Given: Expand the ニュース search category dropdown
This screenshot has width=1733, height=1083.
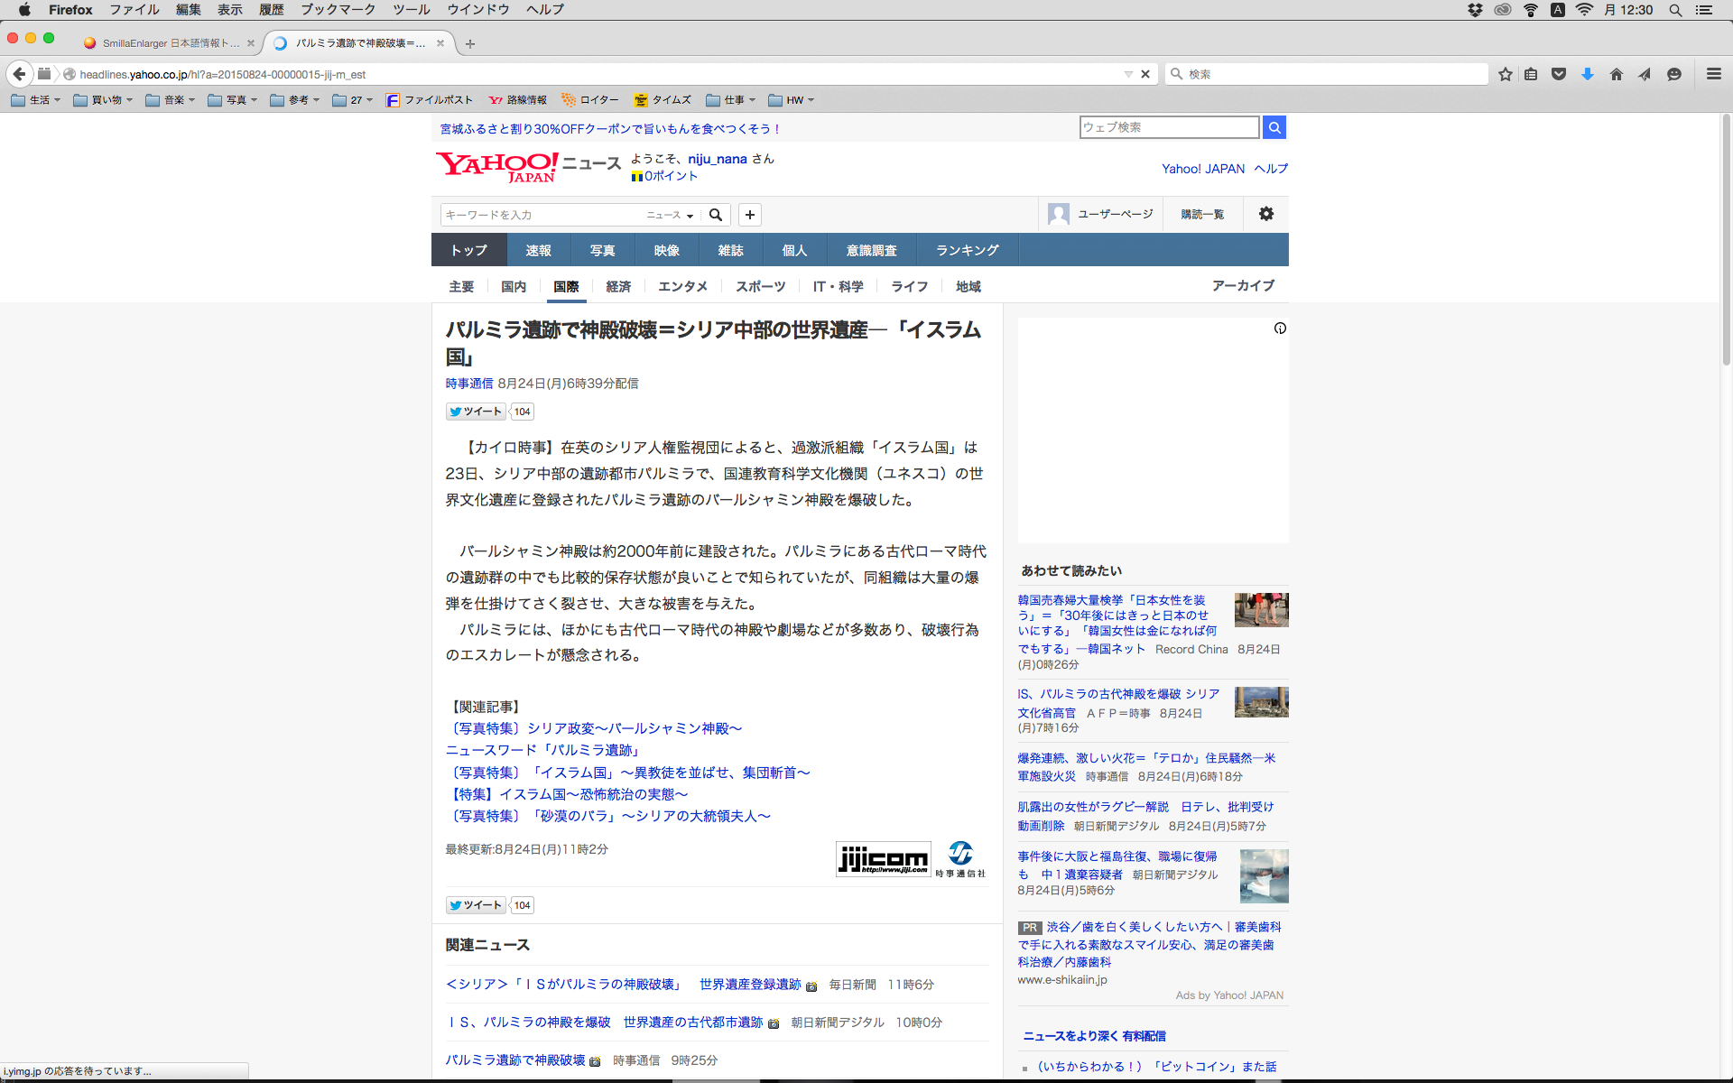Looking at the screenshot, I should pyautogui.click(x=670, y=215).
